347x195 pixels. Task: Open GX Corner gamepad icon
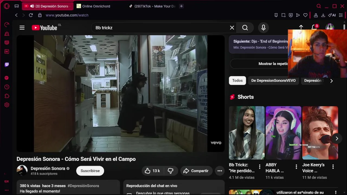(17, 6)
